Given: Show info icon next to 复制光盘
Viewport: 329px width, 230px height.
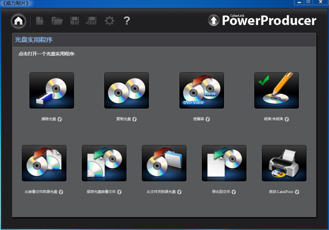Looking at the screenshot, I should [x=134, y=119].
